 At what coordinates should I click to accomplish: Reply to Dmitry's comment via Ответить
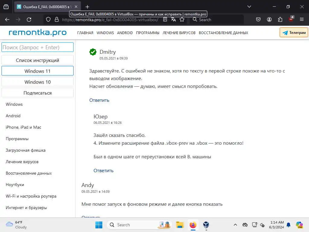coord(99,100)
